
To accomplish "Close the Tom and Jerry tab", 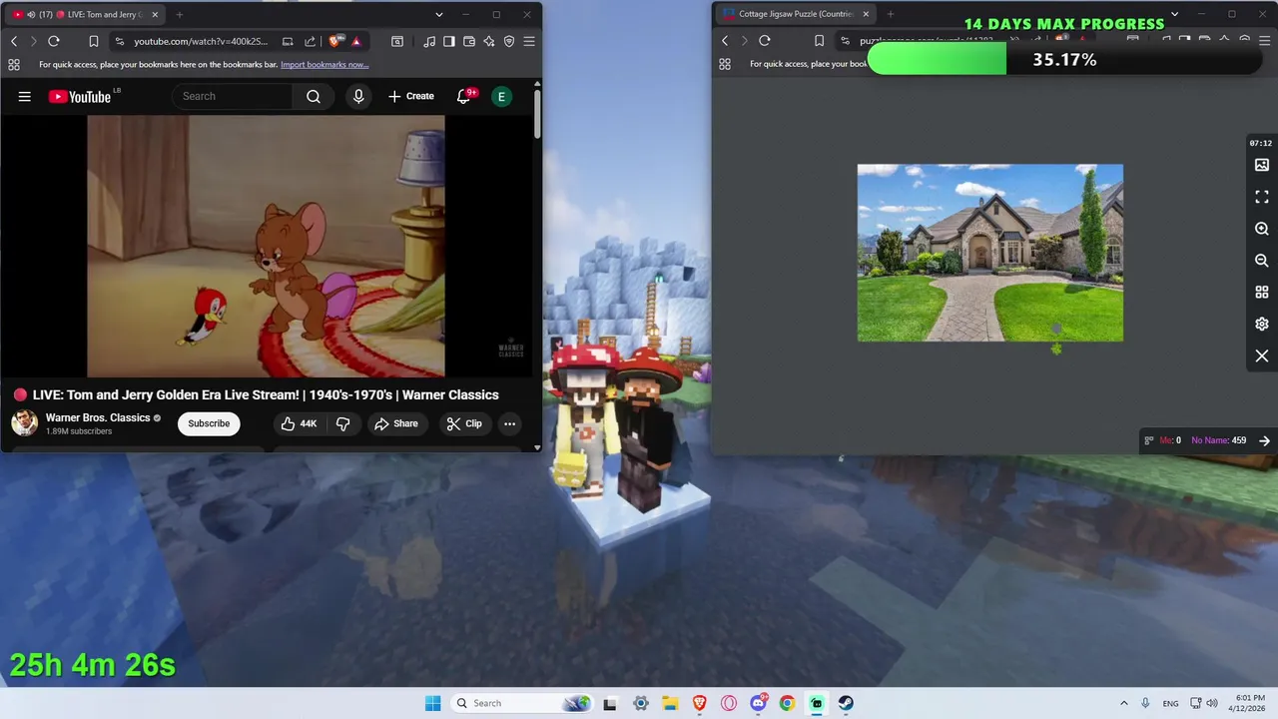I will click(154, 14).
